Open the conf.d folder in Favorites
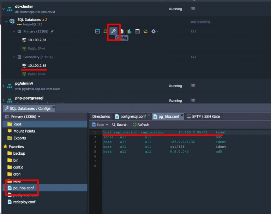The height and width of the screenshot is (214, 271). (x=19, y=167)
